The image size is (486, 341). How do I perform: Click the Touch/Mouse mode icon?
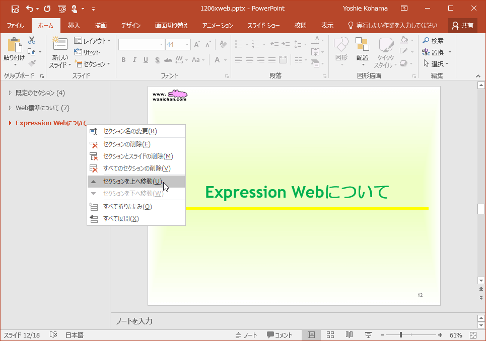75,9
